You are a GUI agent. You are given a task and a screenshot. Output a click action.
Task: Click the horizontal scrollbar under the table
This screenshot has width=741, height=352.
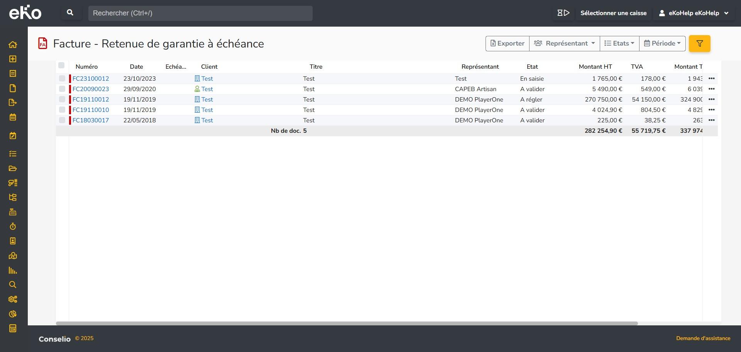click(347, 323)
